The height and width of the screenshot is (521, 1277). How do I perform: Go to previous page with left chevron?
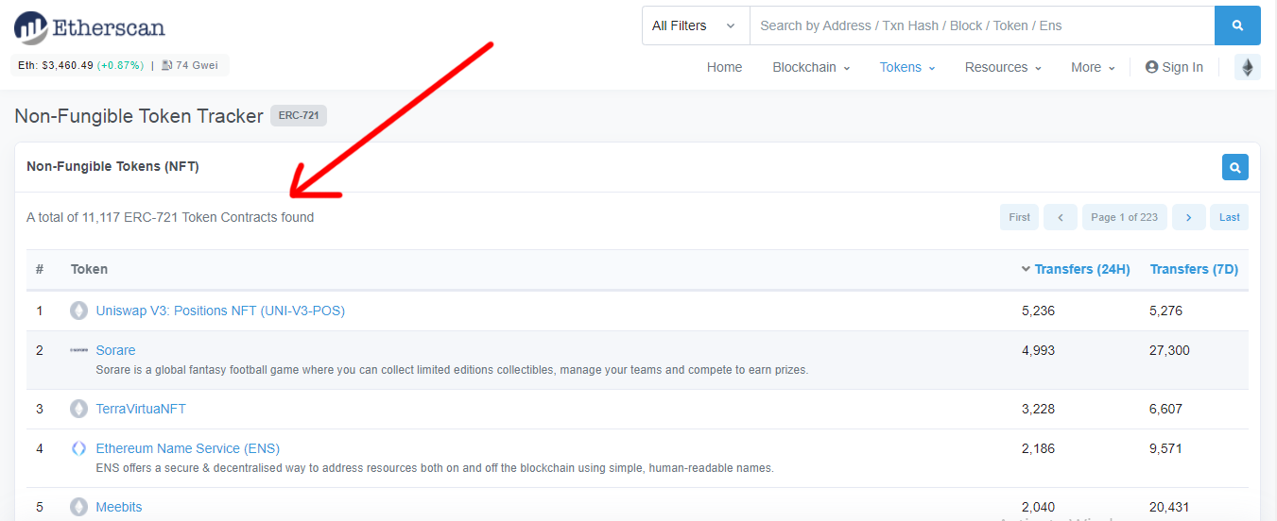1061,217
